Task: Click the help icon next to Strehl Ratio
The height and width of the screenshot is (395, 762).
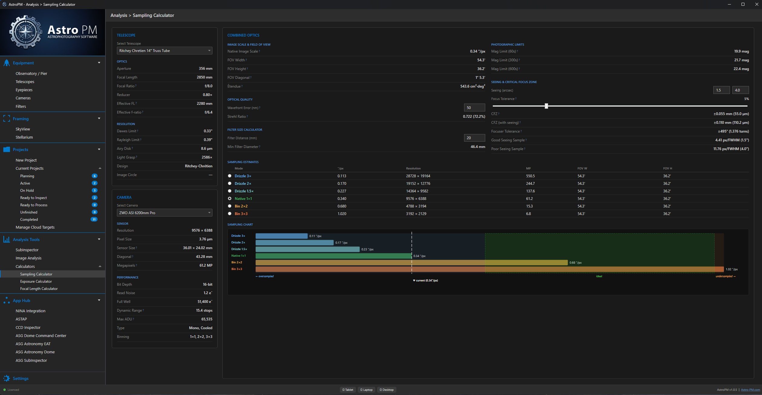Action: (247, 117)
